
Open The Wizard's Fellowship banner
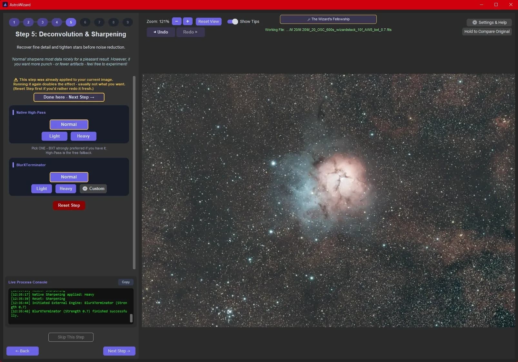(328, 19)
